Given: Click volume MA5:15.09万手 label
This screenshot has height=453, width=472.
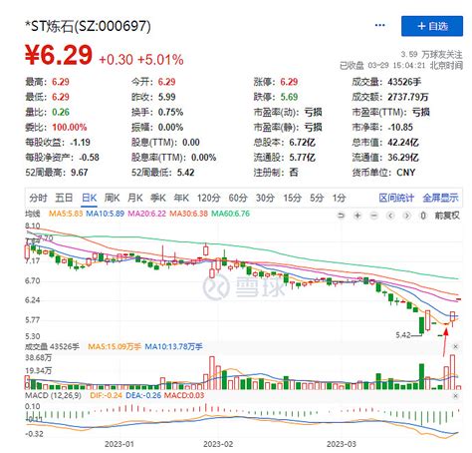Looking at the screenshot, I should [x=115, y=346].
